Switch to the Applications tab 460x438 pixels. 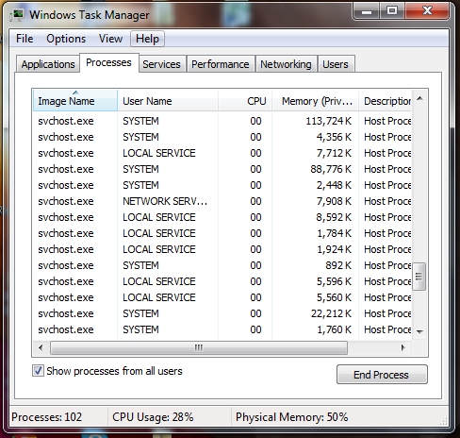[48, 64]
